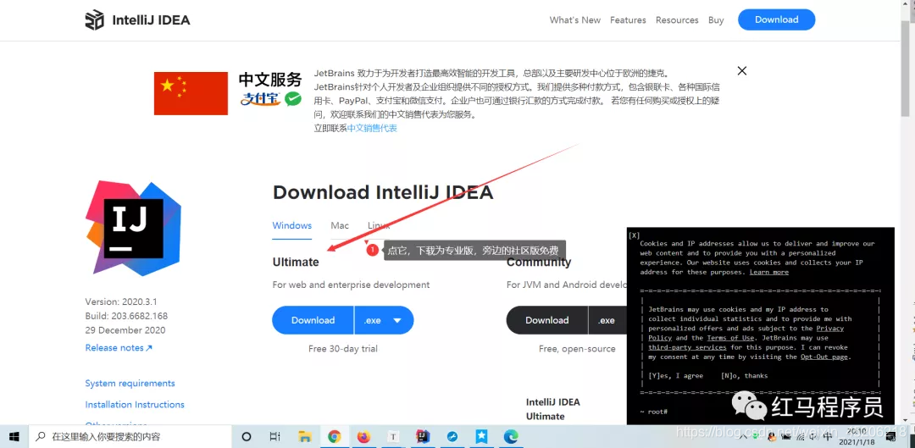Click the Free, open-source text

[x=577, y=348]
